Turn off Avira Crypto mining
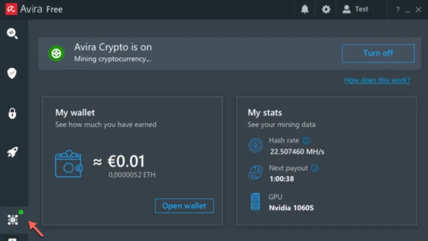Image resolution: width=428 pixels, height=241 pixels. point(378,54)
